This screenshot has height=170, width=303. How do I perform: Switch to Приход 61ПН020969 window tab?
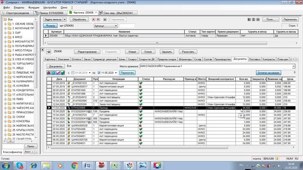point(50,13)
